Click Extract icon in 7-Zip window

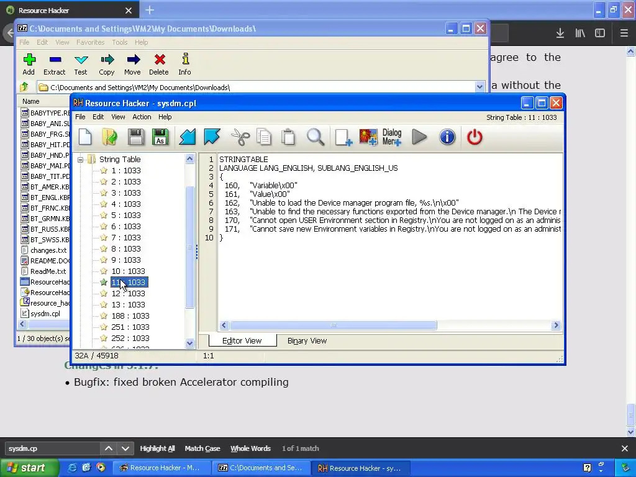point(55,64)
